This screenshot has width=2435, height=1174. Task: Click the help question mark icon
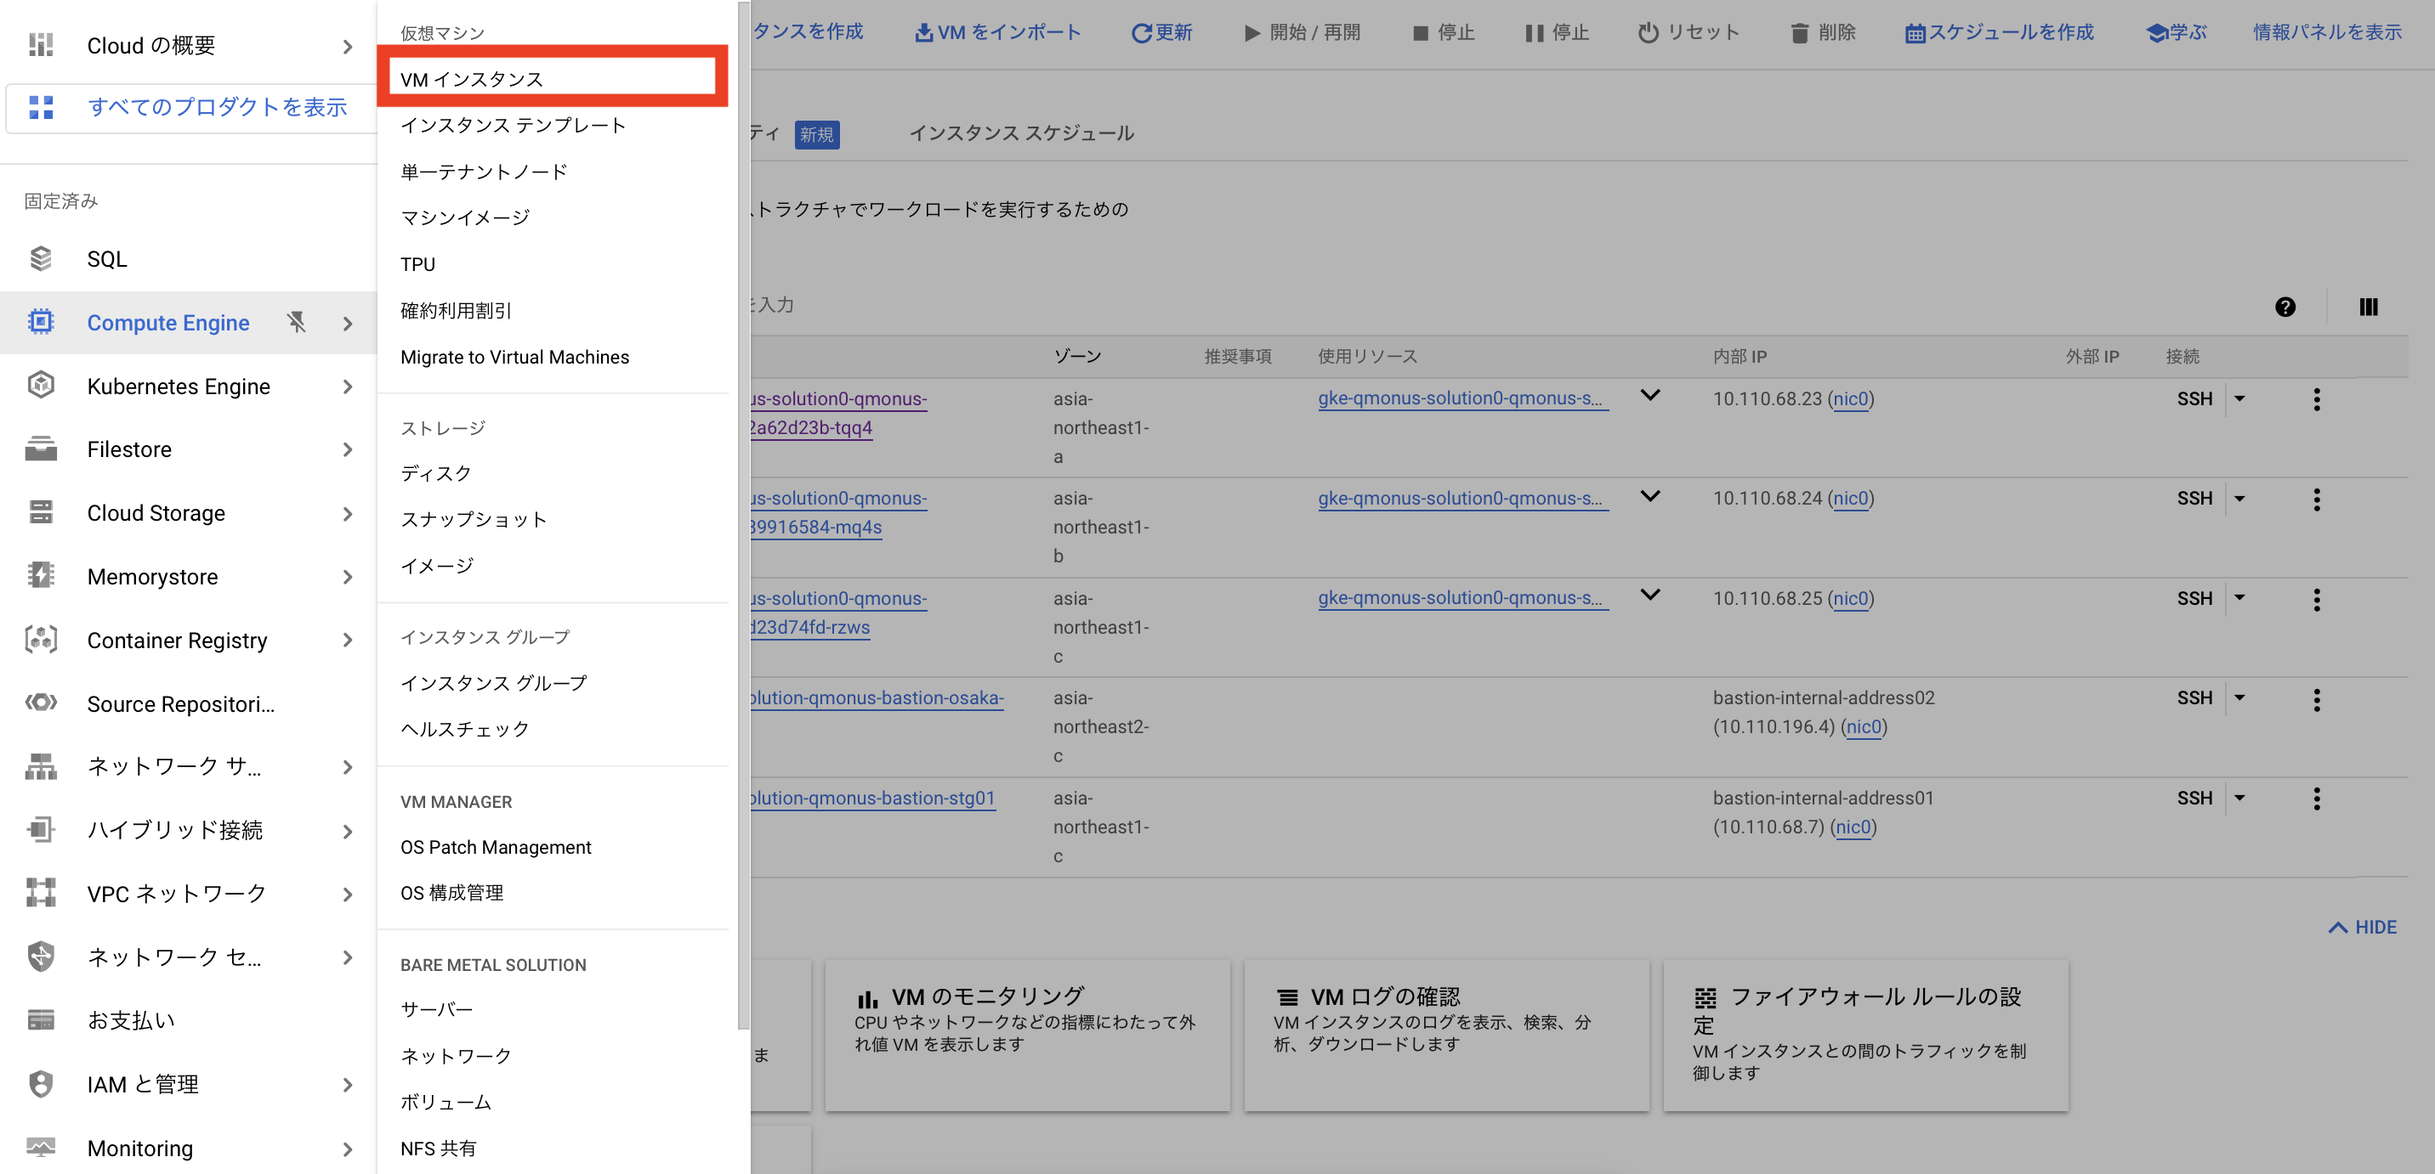(2285, 307)
